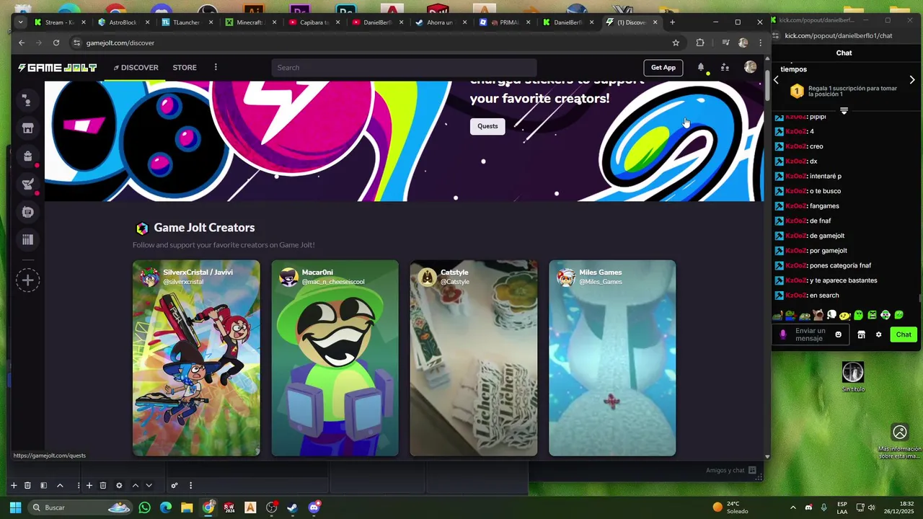Screen dimensions: 923x519
Task: Click the green Chat send button
Action: 904,334
